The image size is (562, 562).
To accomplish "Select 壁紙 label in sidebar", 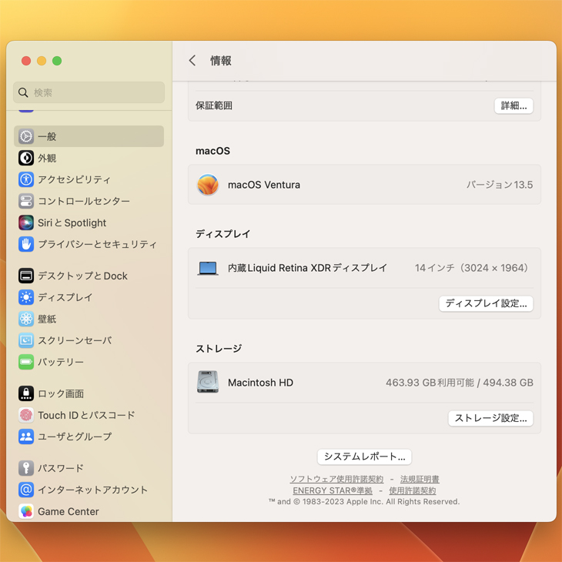I will [47, 319].
